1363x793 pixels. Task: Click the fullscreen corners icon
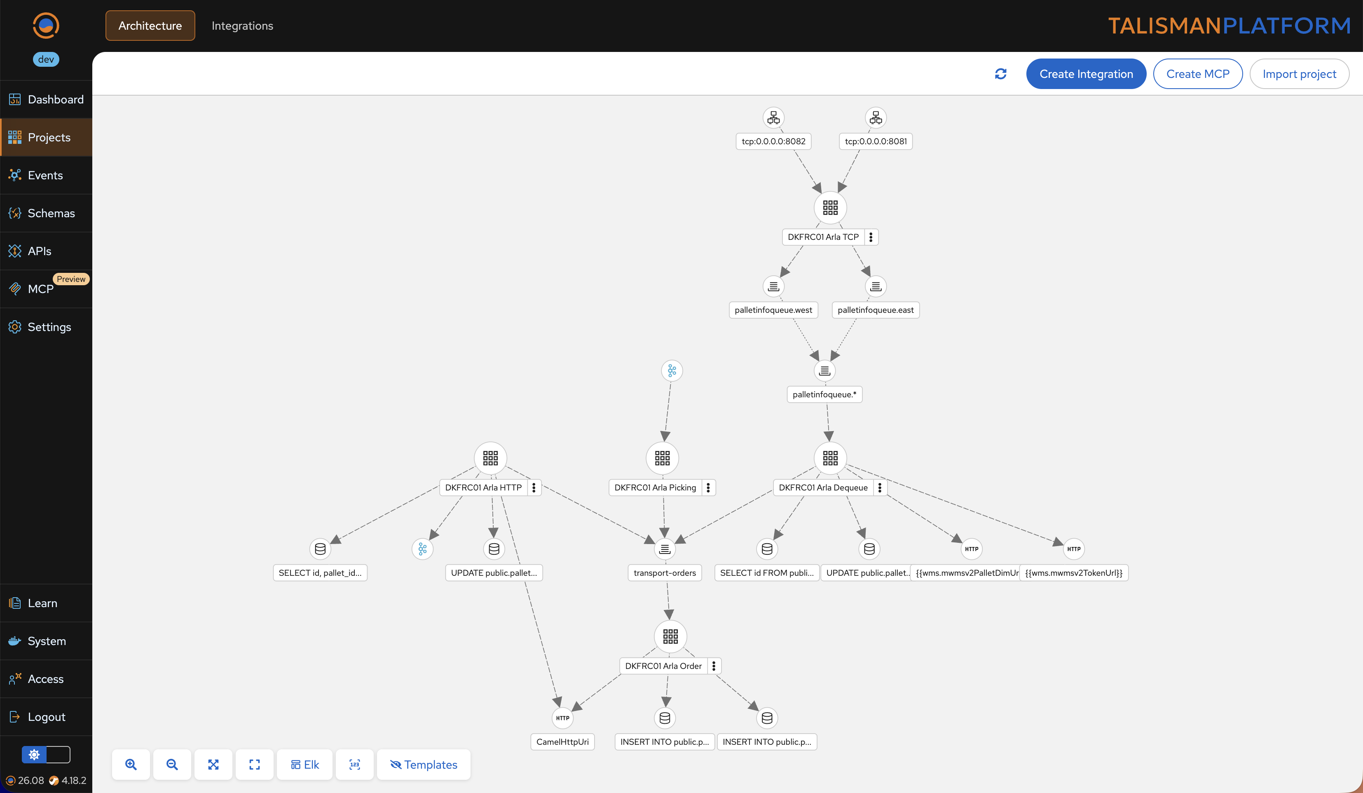click(254, 764)
